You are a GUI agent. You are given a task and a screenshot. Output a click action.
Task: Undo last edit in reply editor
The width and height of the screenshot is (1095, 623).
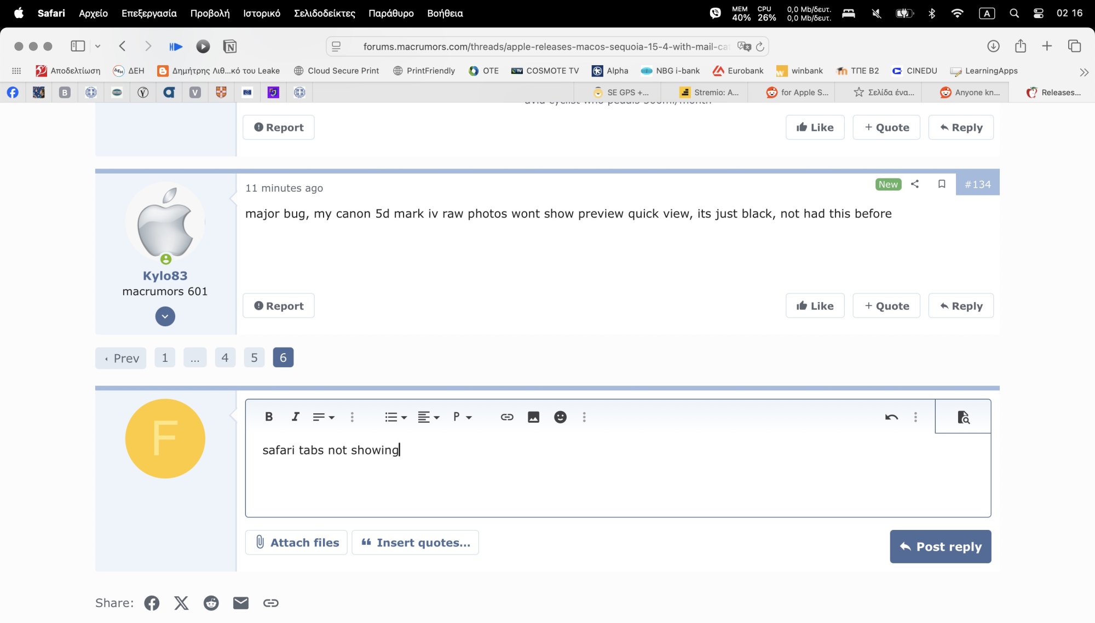coord(891,417)
